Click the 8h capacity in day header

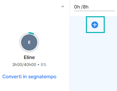coord(86,7)
